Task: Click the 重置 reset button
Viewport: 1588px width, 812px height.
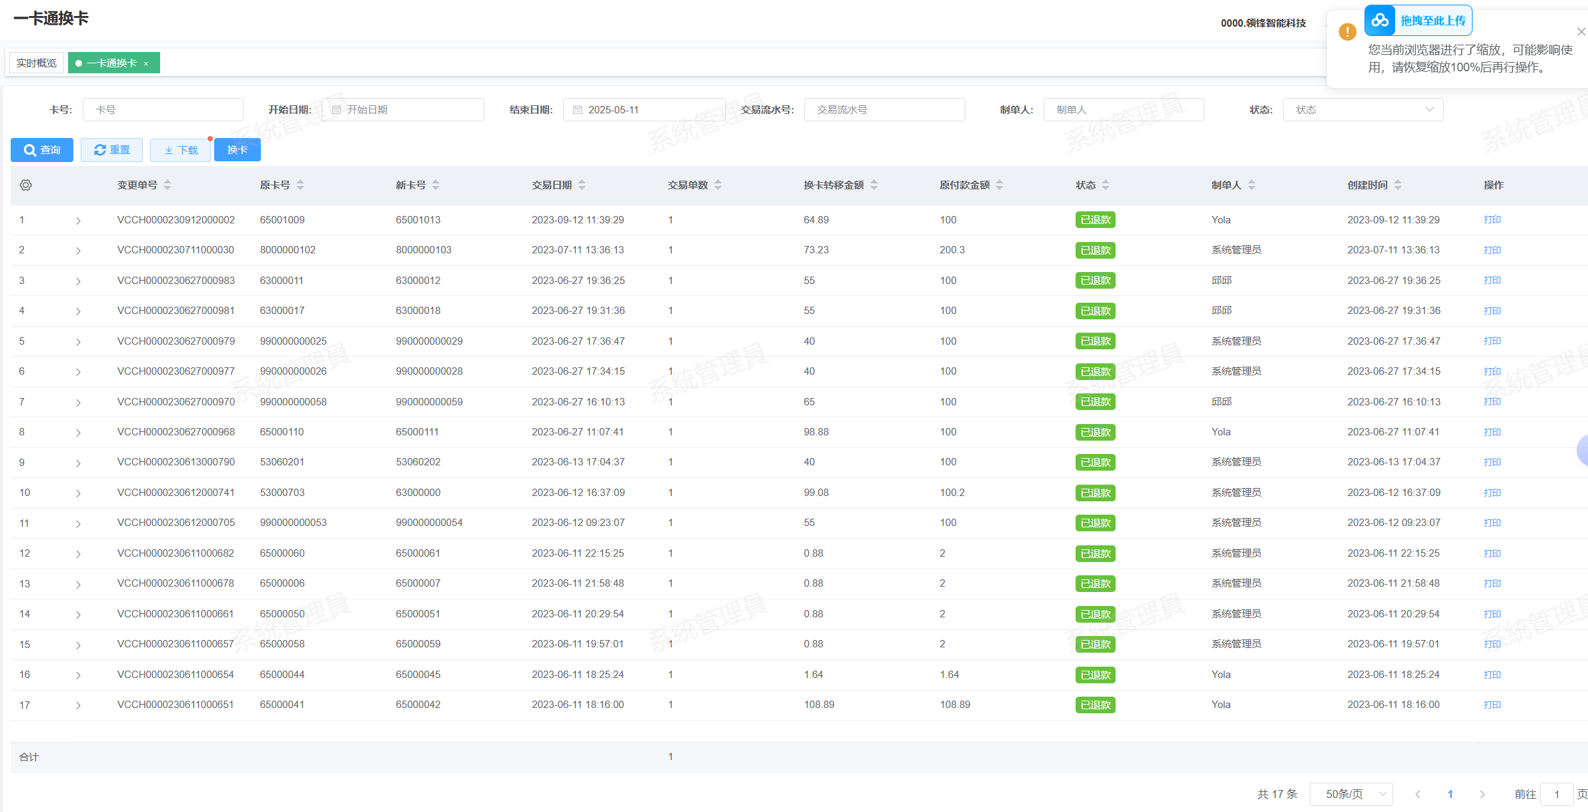Action: [111, 150]
